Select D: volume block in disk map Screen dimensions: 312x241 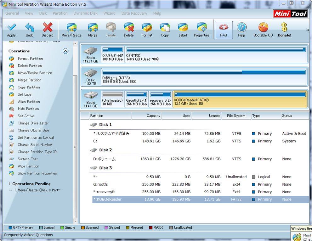[204, 77]
